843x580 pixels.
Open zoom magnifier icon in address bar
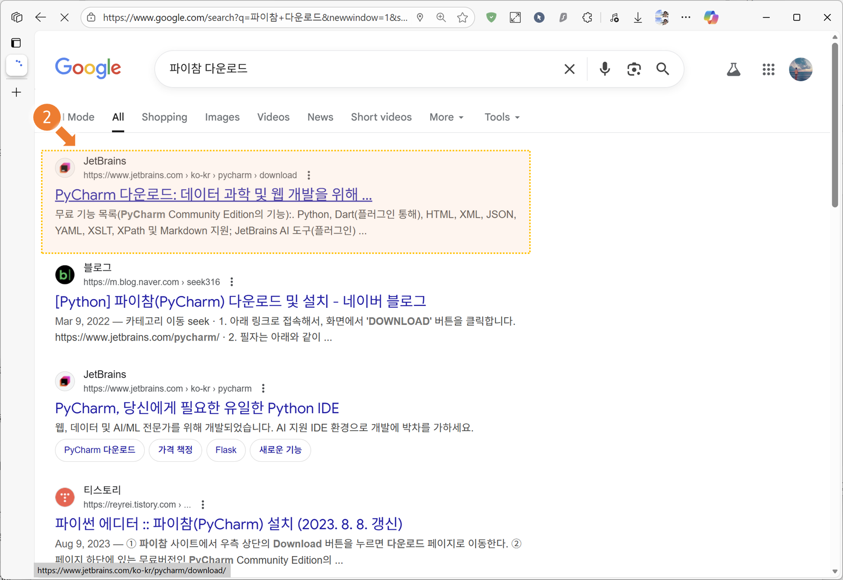[x=441, y=17]
